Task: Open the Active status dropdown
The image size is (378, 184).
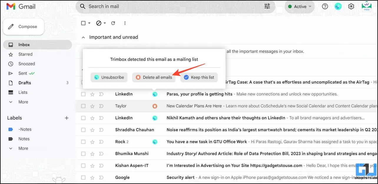Action: click(x=299, y=6)
